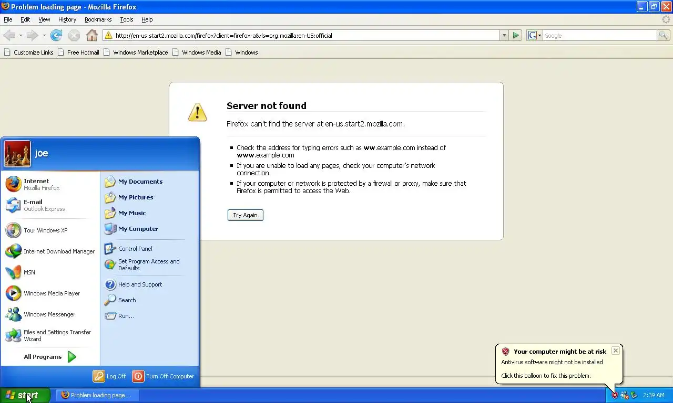Click the taskbar clock showing 2:39 AM
This screenshot has width=673, height=403.
[654, 395]
